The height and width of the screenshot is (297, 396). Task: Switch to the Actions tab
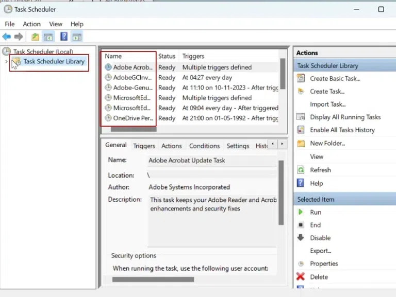(172, 146)
